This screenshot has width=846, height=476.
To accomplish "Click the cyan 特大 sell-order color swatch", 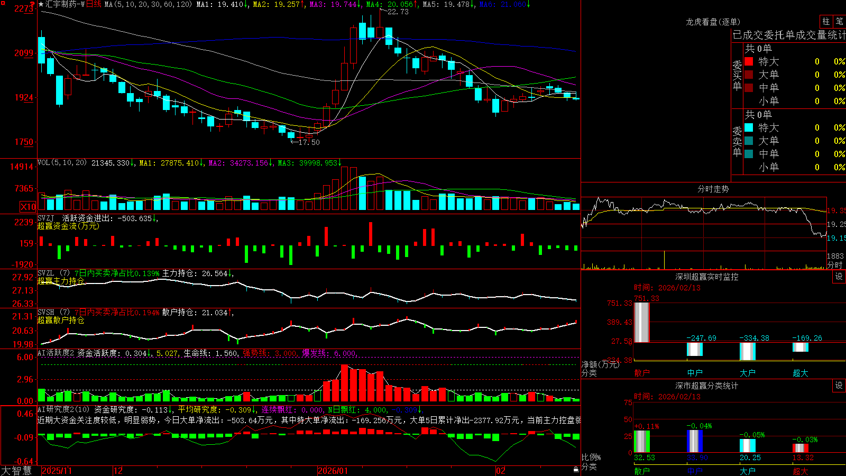I will tap(749, 127).
